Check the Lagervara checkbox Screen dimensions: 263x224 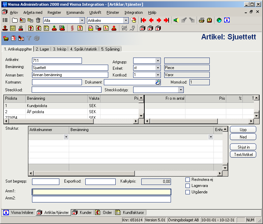tap(187, 186)
